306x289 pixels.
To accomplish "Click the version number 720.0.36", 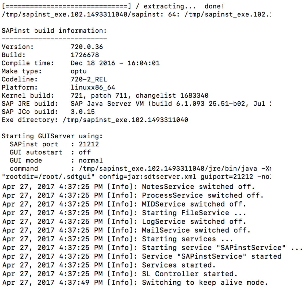I will (87, 47).
